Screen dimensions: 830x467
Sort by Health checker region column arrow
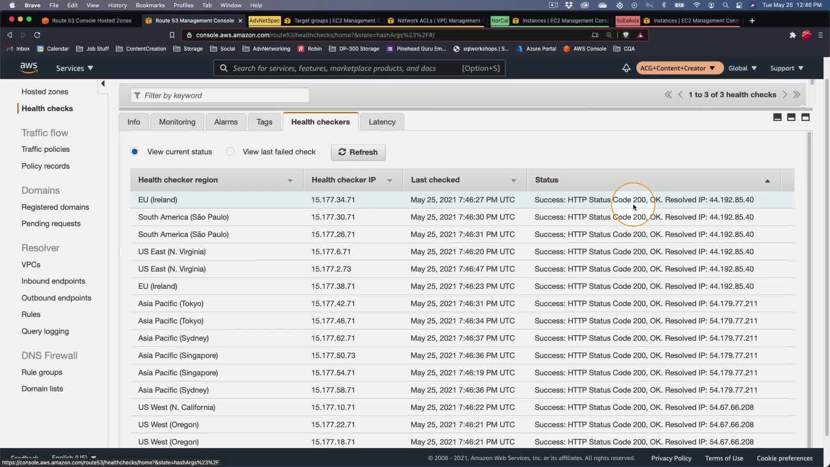tap(290, 180)
